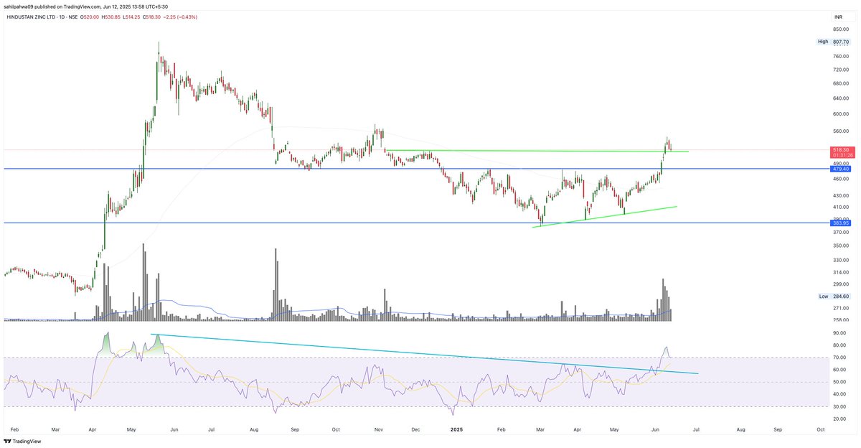
Task: Click the 284.60 low price label
Action: pyautogui.click(x=840, y=296)
